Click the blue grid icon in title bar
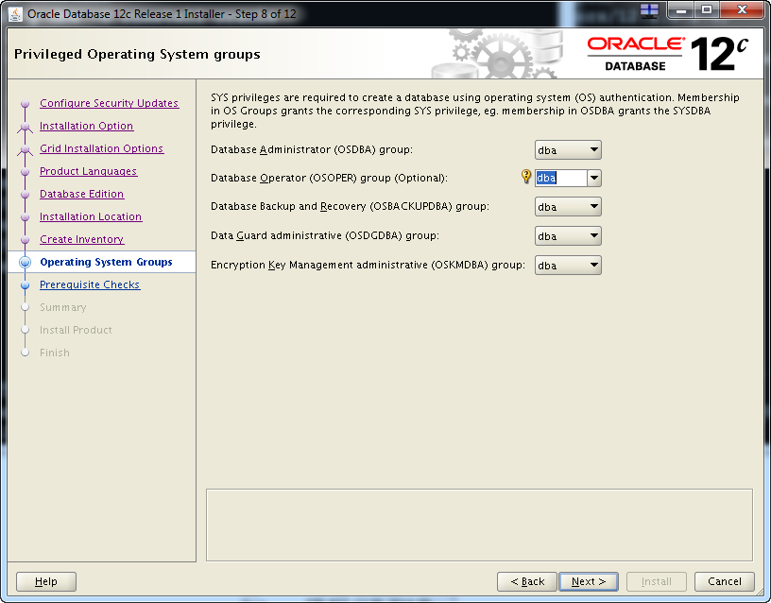This screenshot has width=771, height=603. point(649,10)
